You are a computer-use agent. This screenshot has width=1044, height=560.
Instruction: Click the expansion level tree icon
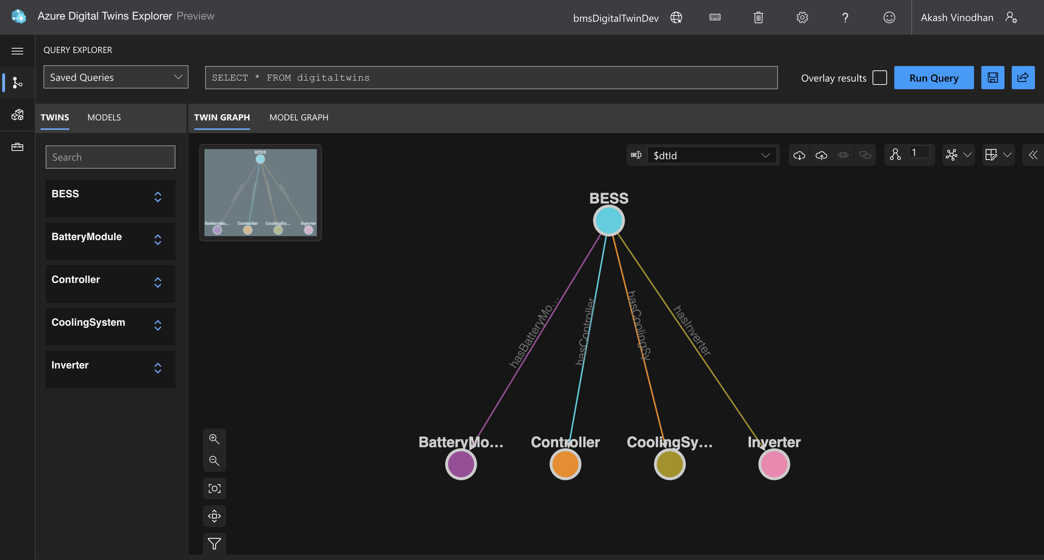coord(895,155)
